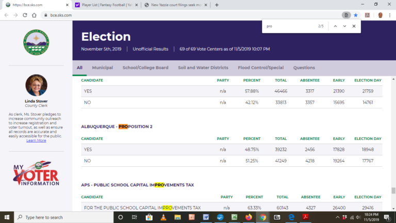Viewport: 396px width, 223px height.
Task: Close the find bar
Action: (x=354, y=26)
